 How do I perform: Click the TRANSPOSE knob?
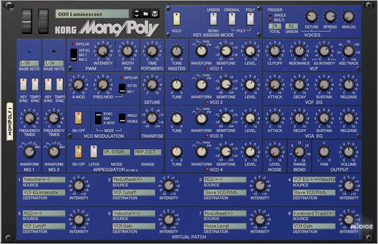coord(152,118)
